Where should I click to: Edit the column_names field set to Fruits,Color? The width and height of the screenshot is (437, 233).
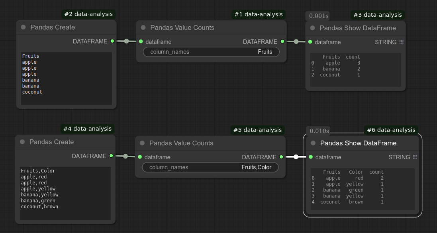coord(210,167)
